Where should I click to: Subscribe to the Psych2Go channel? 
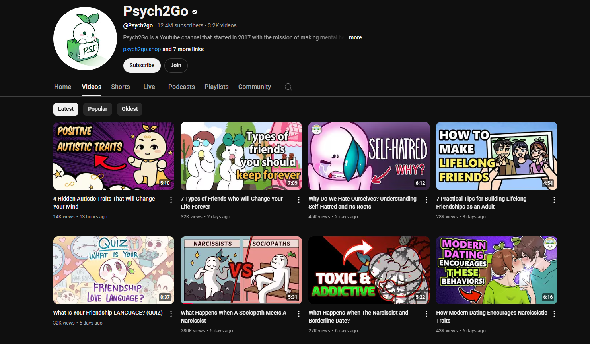[142, 65]
